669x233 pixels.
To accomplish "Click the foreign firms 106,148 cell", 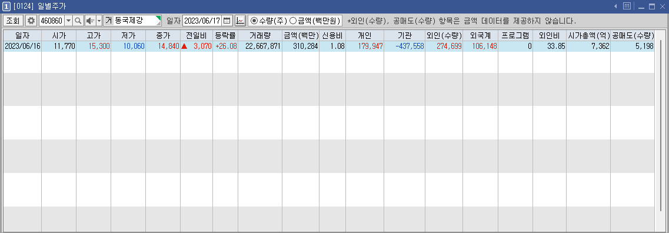I will coord(480,46).
